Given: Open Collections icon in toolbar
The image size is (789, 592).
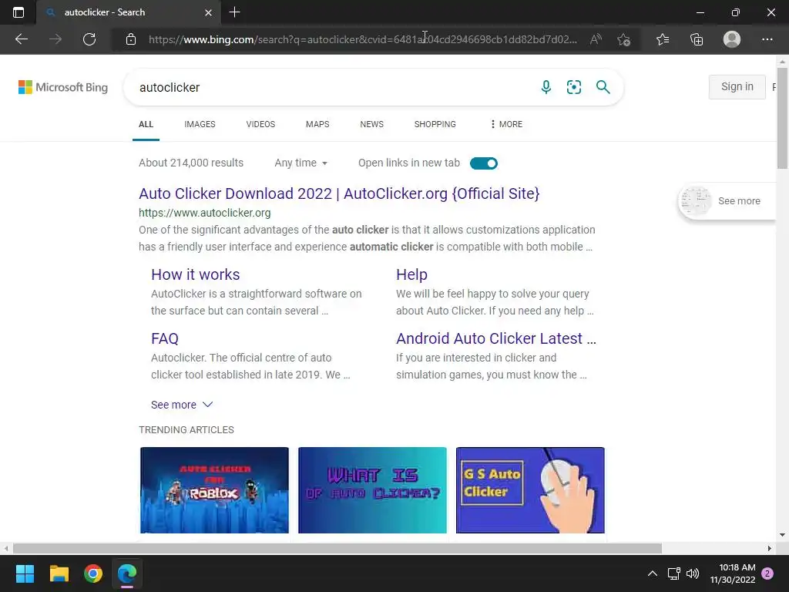Looking at the screenshot, I should coord(697,39).
